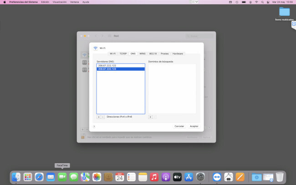Image resolution: width=296 pixels, height=185 pixels.
Task: Click inside the Dominios de búsqueda list
Action: tap(172, 89)
